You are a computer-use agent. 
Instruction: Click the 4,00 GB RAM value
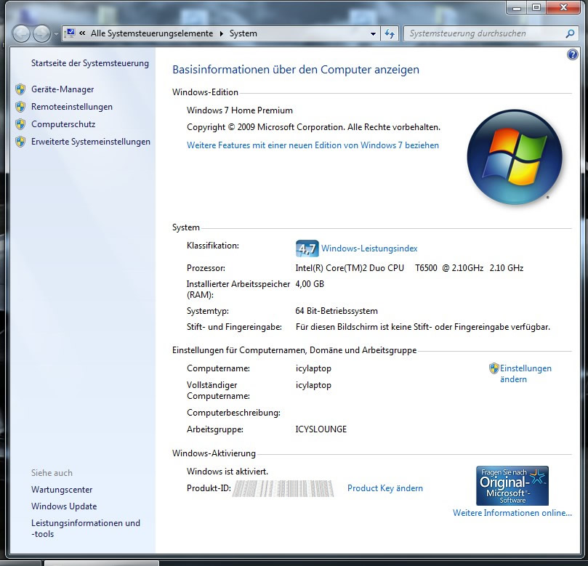[310, 284]
